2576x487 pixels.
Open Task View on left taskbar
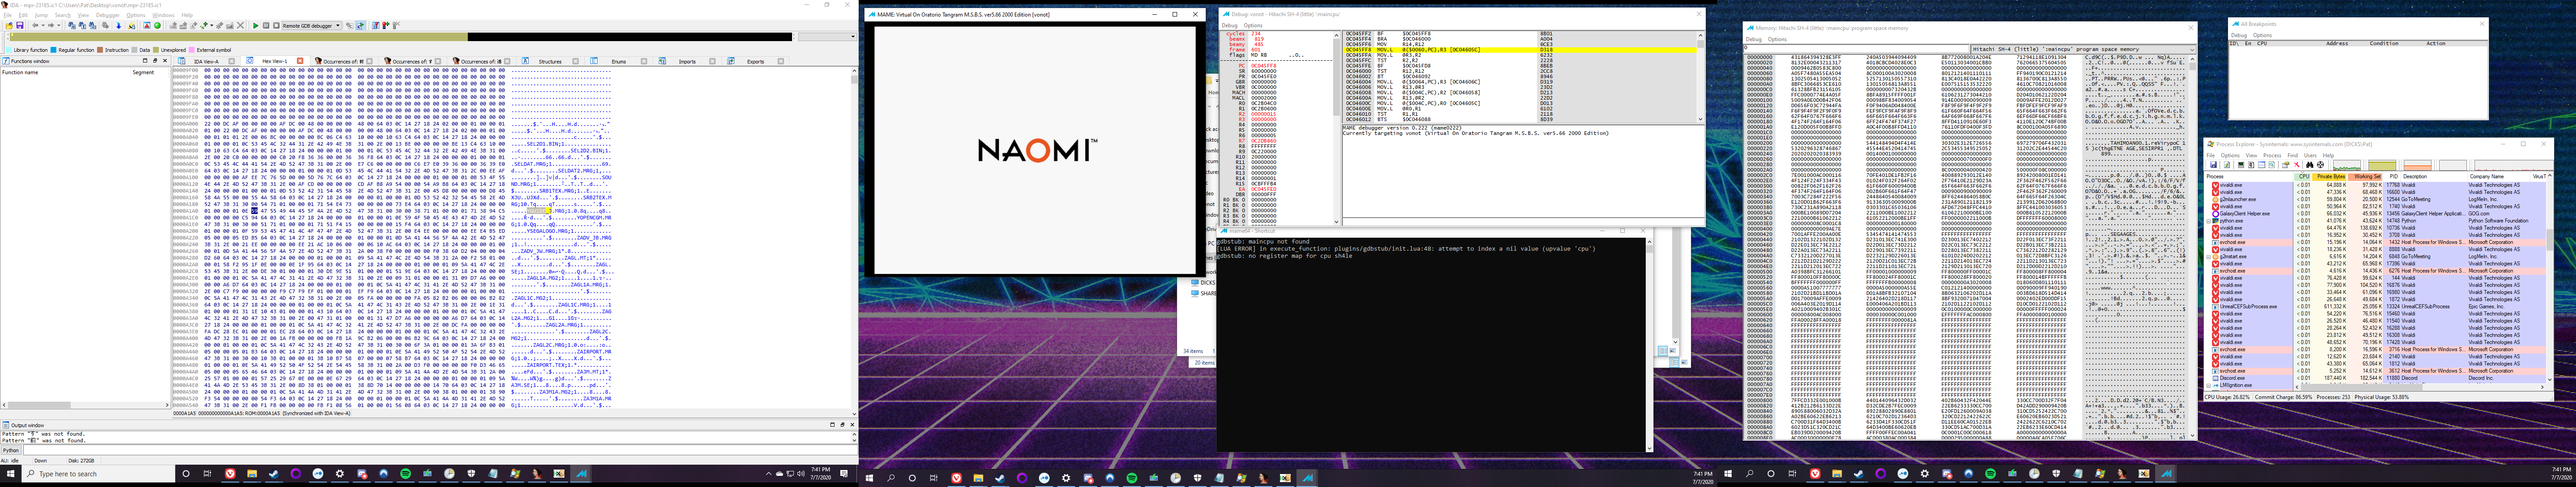tap(207, 474)
